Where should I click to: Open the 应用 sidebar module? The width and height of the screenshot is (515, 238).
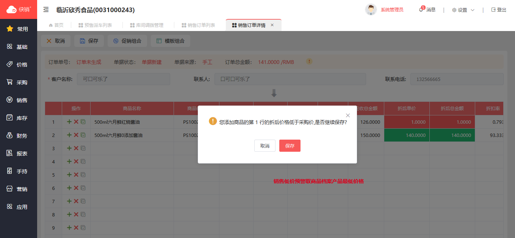pyautogui.click(x=19, y=207)
